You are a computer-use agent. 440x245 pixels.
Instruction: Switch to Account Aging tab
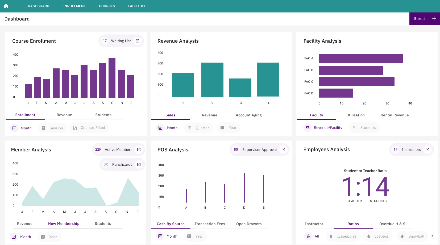tap(248, 115)
